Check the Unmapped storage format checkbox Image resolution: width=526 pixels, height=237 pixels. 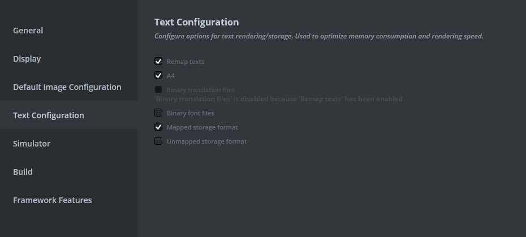point(158,141)
